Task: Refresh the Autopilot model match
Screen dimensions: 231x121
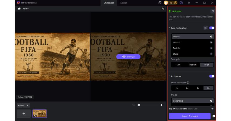Action: click(x=213, y=11)
